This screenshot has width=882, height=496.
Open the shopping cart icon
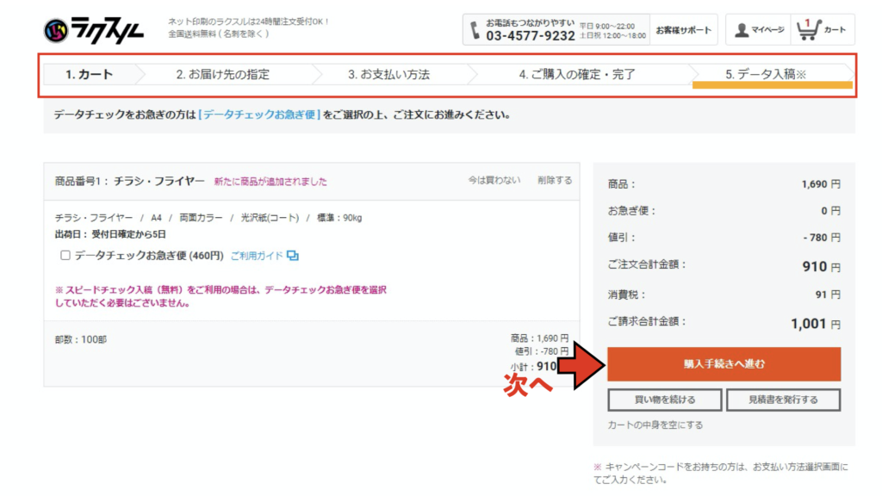point(807,30)
